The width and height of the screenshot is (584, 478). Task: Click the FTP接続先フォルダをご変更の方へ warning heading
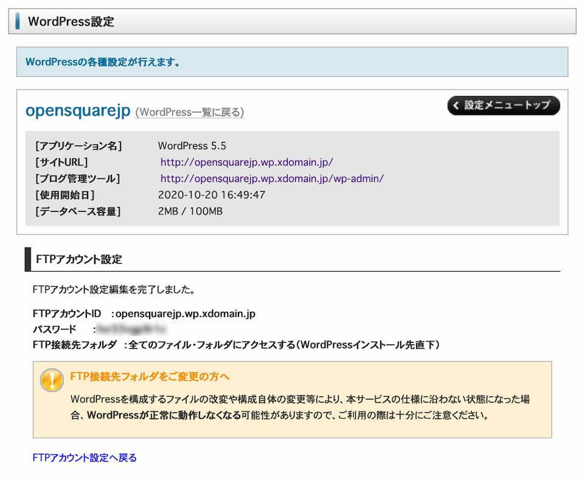tap(150, 376)
